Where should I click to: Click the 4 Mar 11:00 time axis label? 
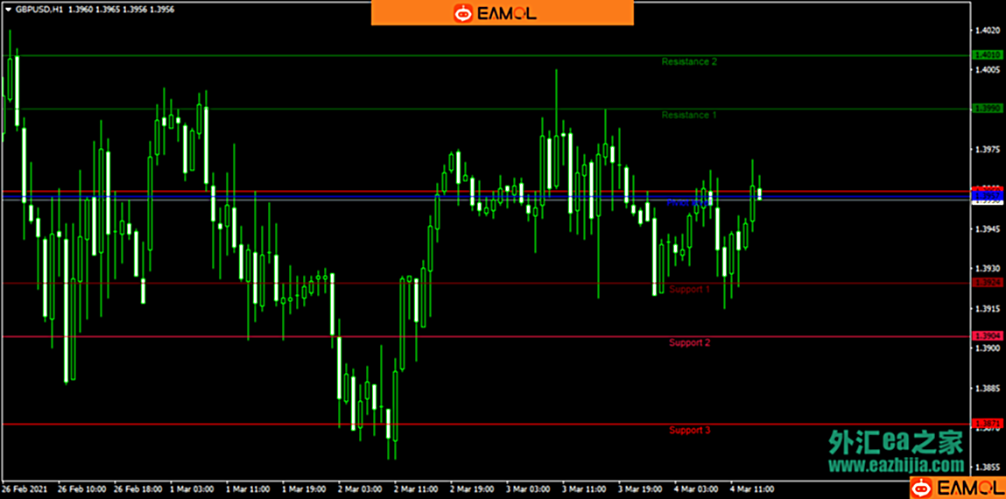(x=752, y=488)
